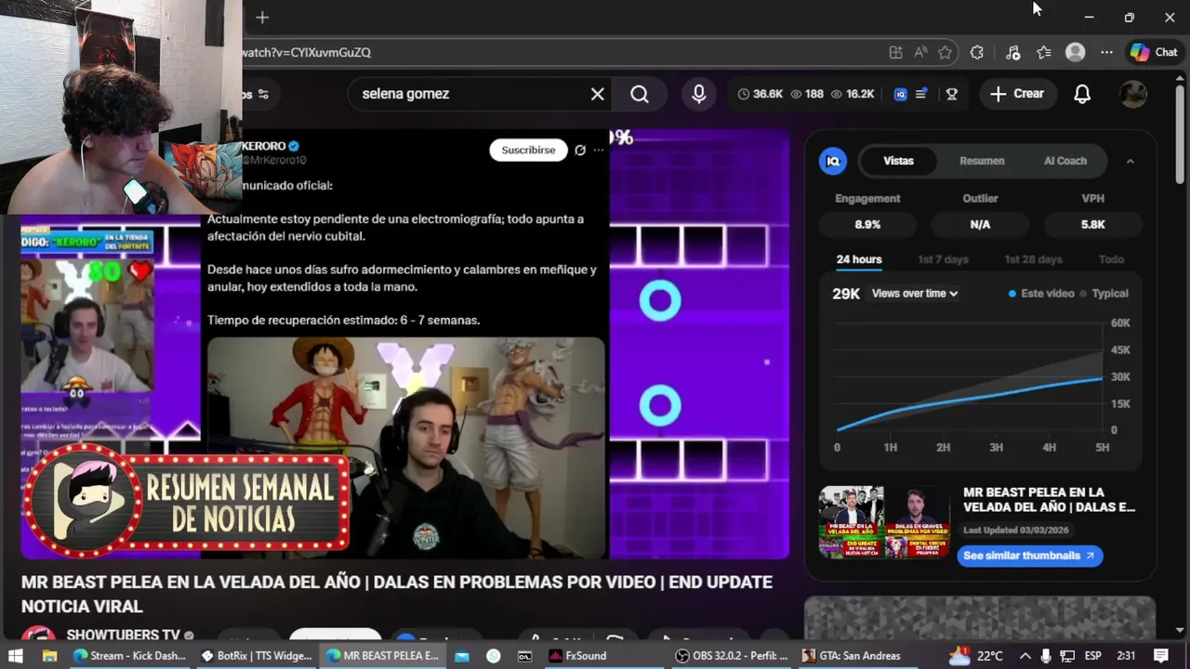Click the video player area
This screenshot has height=669, width=1190.
pos(405,344)
